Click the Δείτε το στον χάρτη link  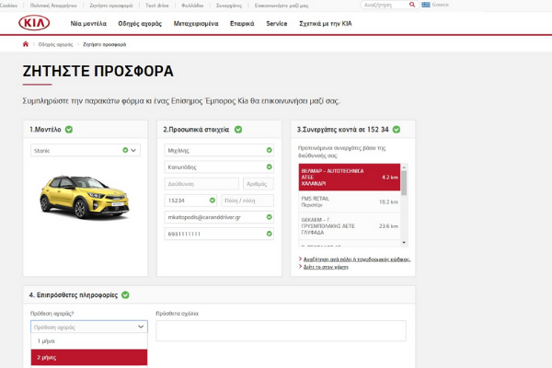(326, 267)
